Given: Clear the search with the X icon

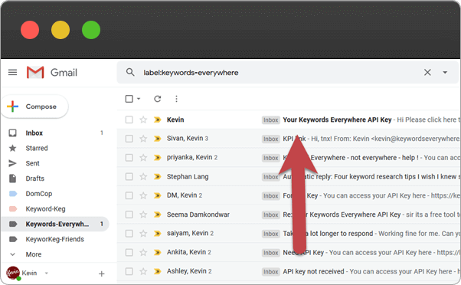Looking at the screenshot, I should coord(427,72).
